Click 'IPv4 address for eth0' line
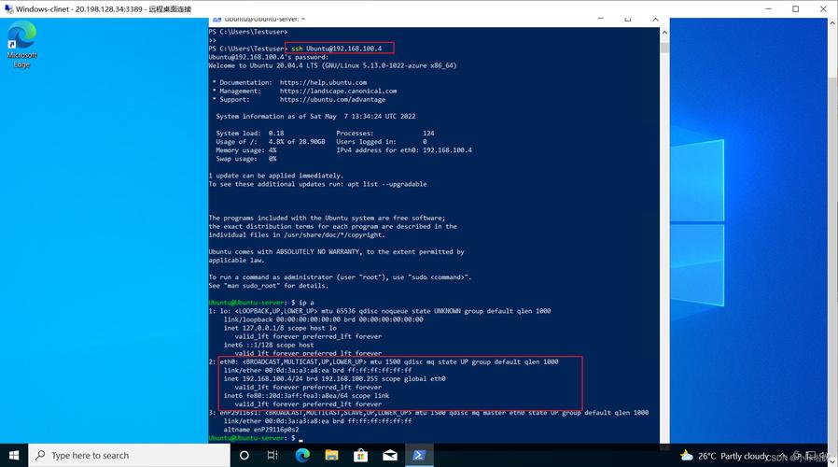Image resolution: width=838 pixels, height=467 pixels. [404, 150]
